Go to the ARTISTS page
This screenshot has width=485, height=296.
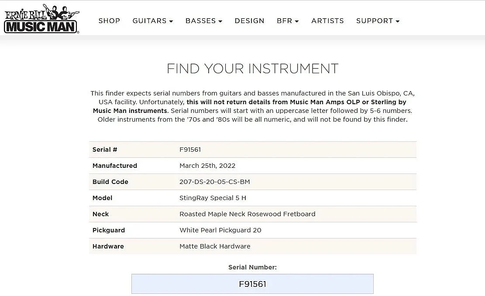[327, 20]
